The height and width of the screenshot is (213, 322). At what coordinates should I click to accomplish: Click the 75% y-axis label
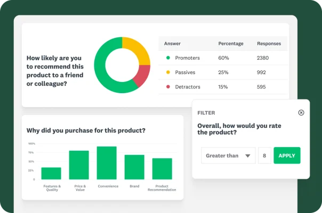pos(31,152)
